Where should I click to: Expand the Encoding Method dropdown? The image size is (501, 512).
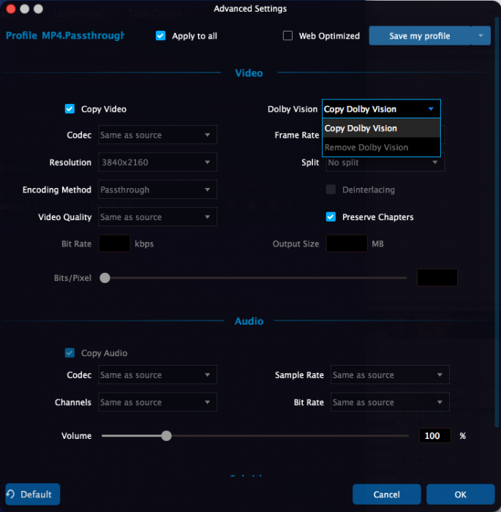pyautogui.click(x=157, y=189)
